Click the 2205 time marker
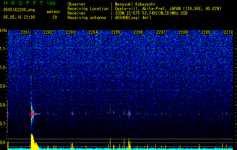Viewport: 237px width, 150px height. click(x=116, y=32)
